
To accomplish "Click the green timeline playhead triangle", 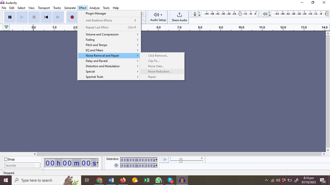I will pyautogui.click(x=6, y=27).
